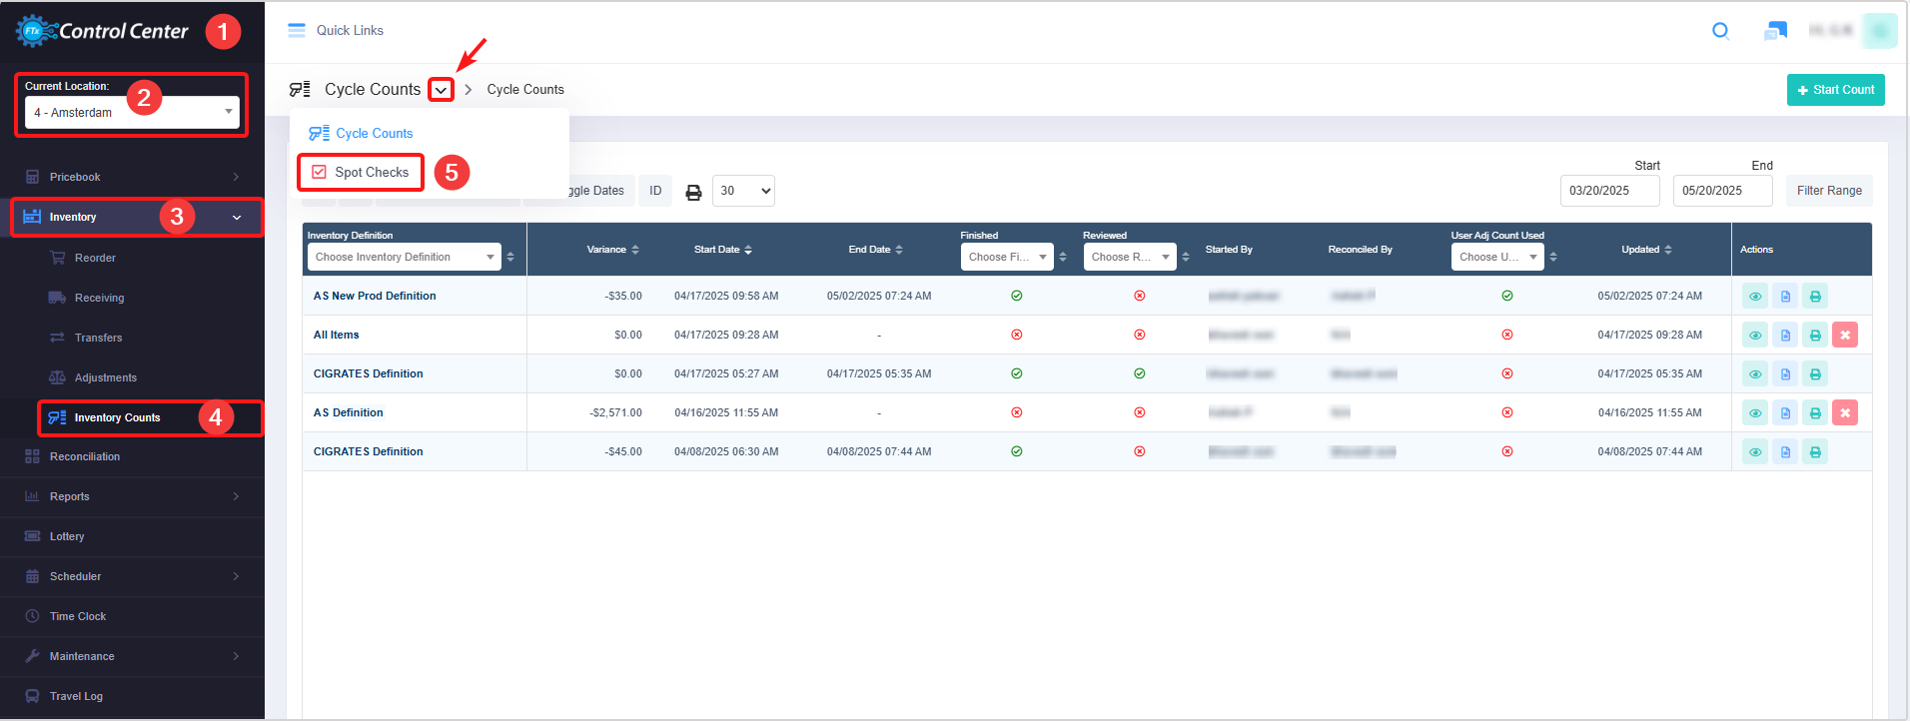Viewport: 1910px width, 721px height.
Task: Click the Quick Links hamburger icon
Action: pyautogui.click(x=297, y=31)
